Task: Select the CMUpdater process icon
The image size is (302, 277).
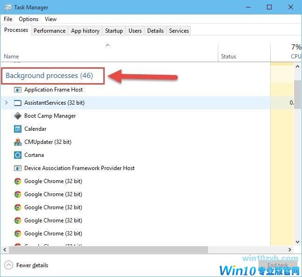Action: click(18, 142)
